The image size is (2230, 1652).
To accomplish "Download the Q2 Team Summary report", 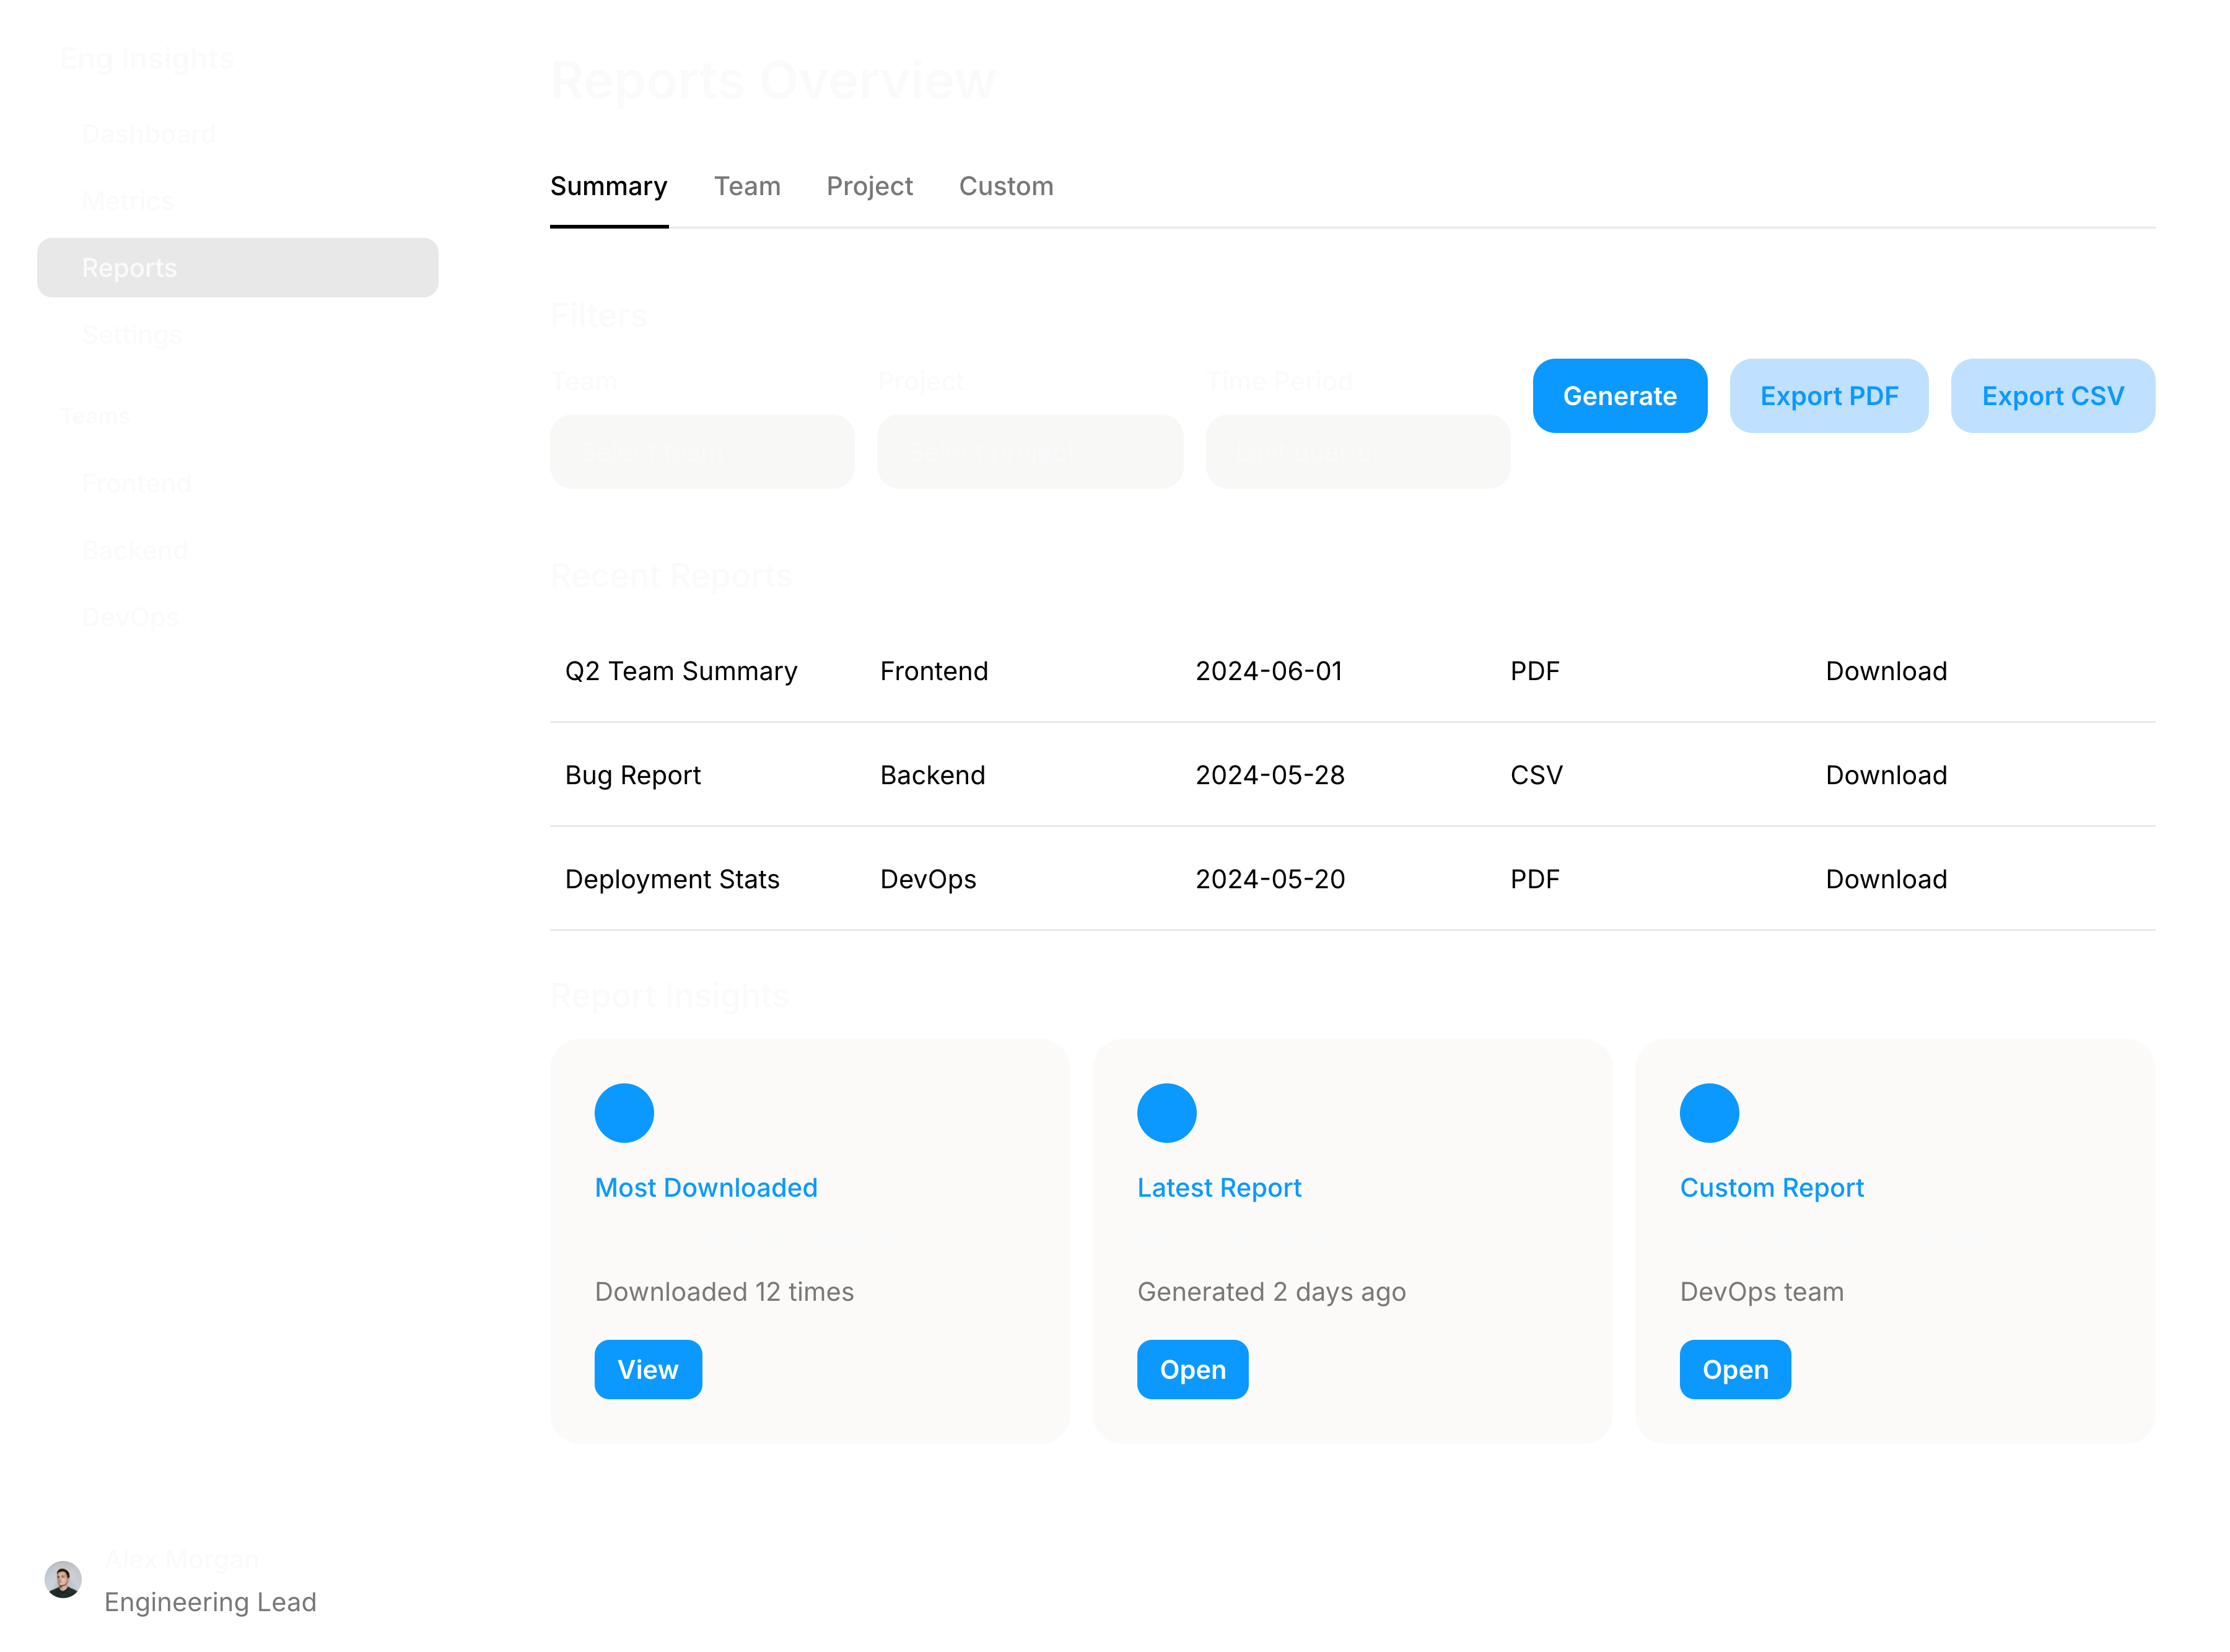I will [1885, 671].
